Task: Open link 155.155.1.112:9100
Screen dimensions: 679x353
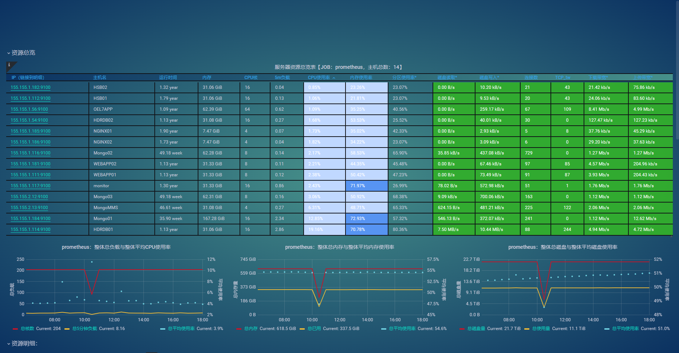Action: [x=31, y=98]
